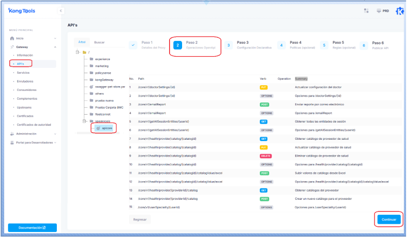Screen dimensions: 407x238
Task: Click the Paso 1 checkmark step icon
Action: click(x=134, y=45)
